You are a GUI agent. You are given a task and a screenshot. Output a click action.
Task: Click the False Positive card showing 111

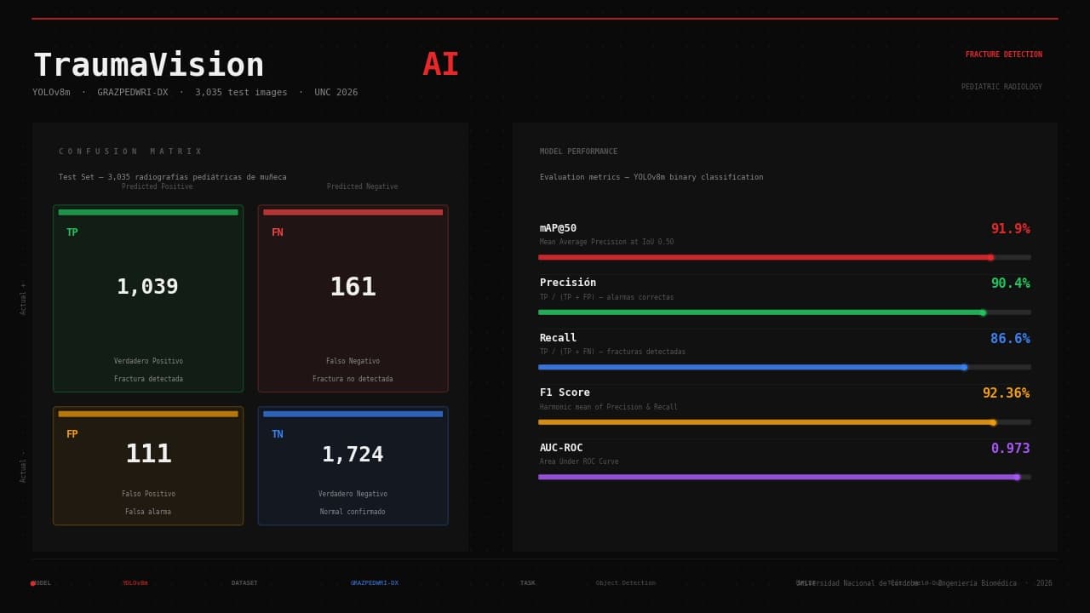click(x=148, y=466)
